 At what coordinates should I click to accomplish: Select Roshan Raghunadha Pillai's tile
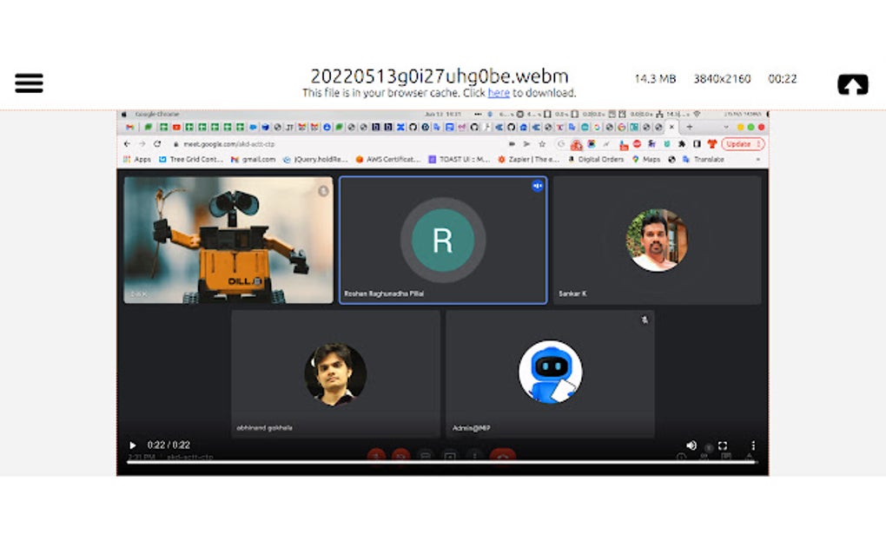coord(444,241)
